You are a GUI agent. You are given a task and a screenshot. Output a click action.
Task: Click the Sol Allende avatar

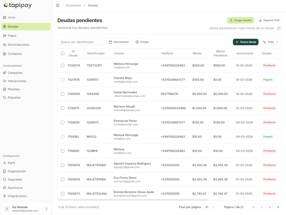tap(7, 209)
